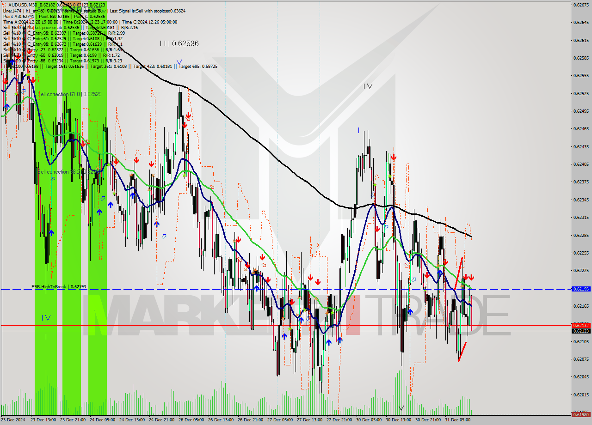Viewport: 592px width, 425px height.
Task: Select the upper red trend line segment near 31 Dec
Action: (458, 273)
